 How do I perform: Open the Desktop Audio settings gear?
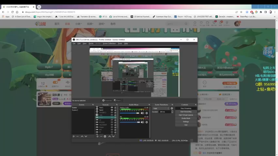[147, 113]
